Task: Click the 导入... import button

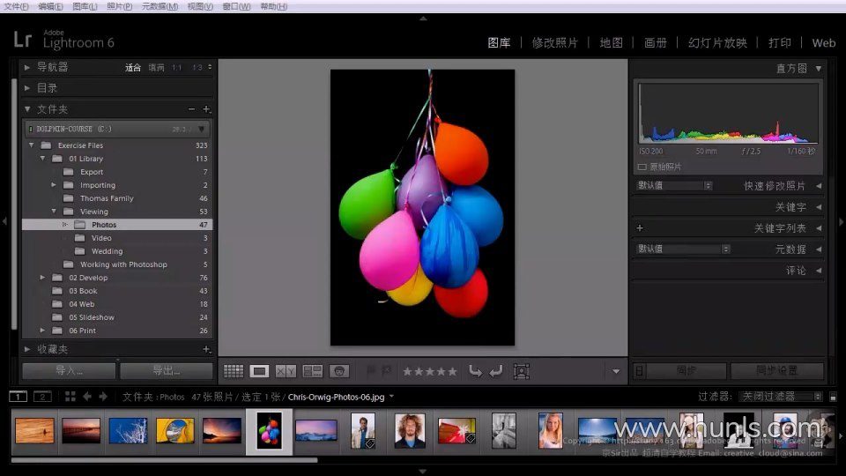Action: click(x=69, y=371)
